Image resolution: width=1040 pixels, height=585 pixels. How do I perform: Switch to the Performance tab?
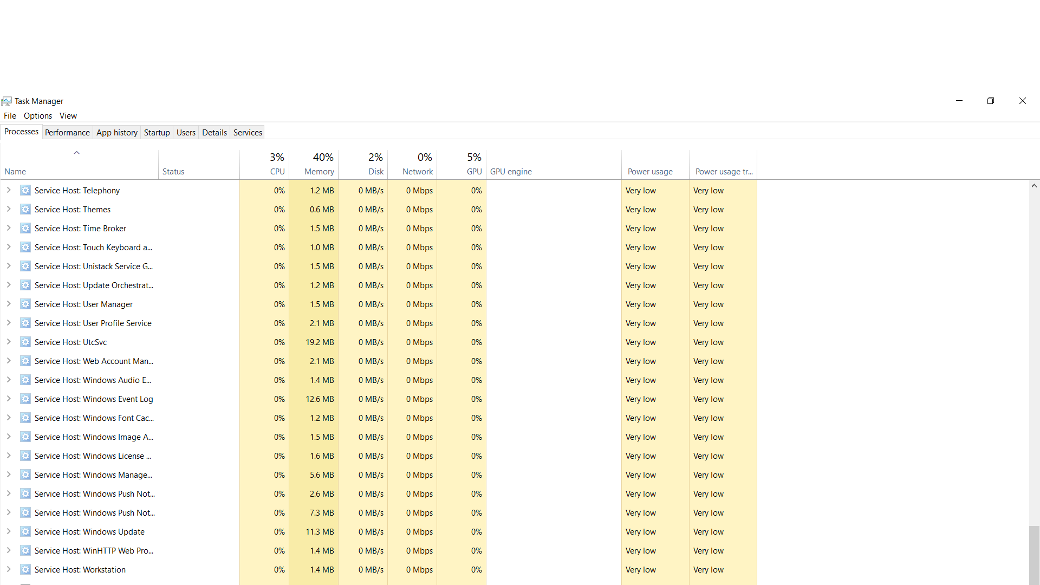click(67, 133)
